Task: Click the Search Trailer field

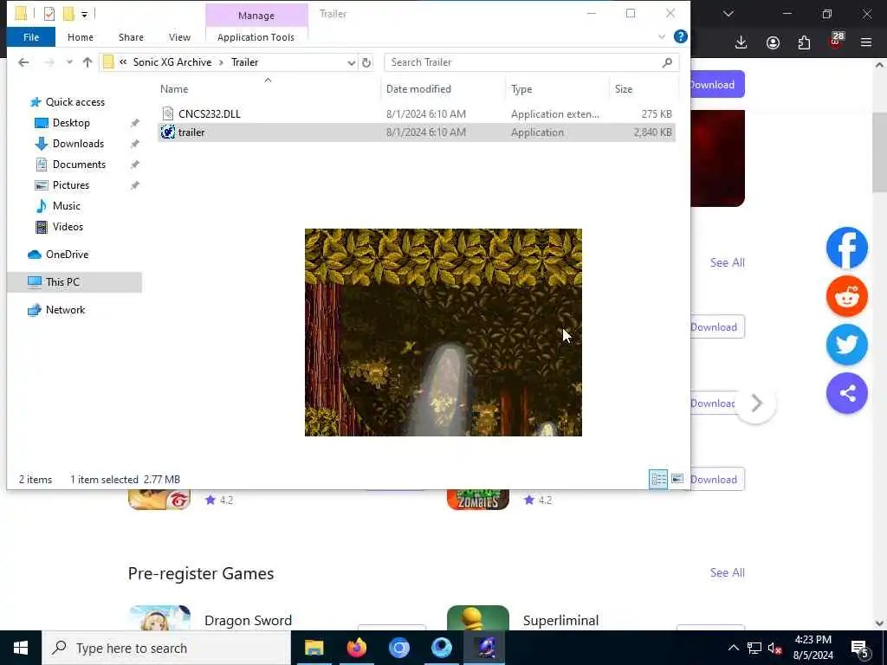Action: click(523, 62)
